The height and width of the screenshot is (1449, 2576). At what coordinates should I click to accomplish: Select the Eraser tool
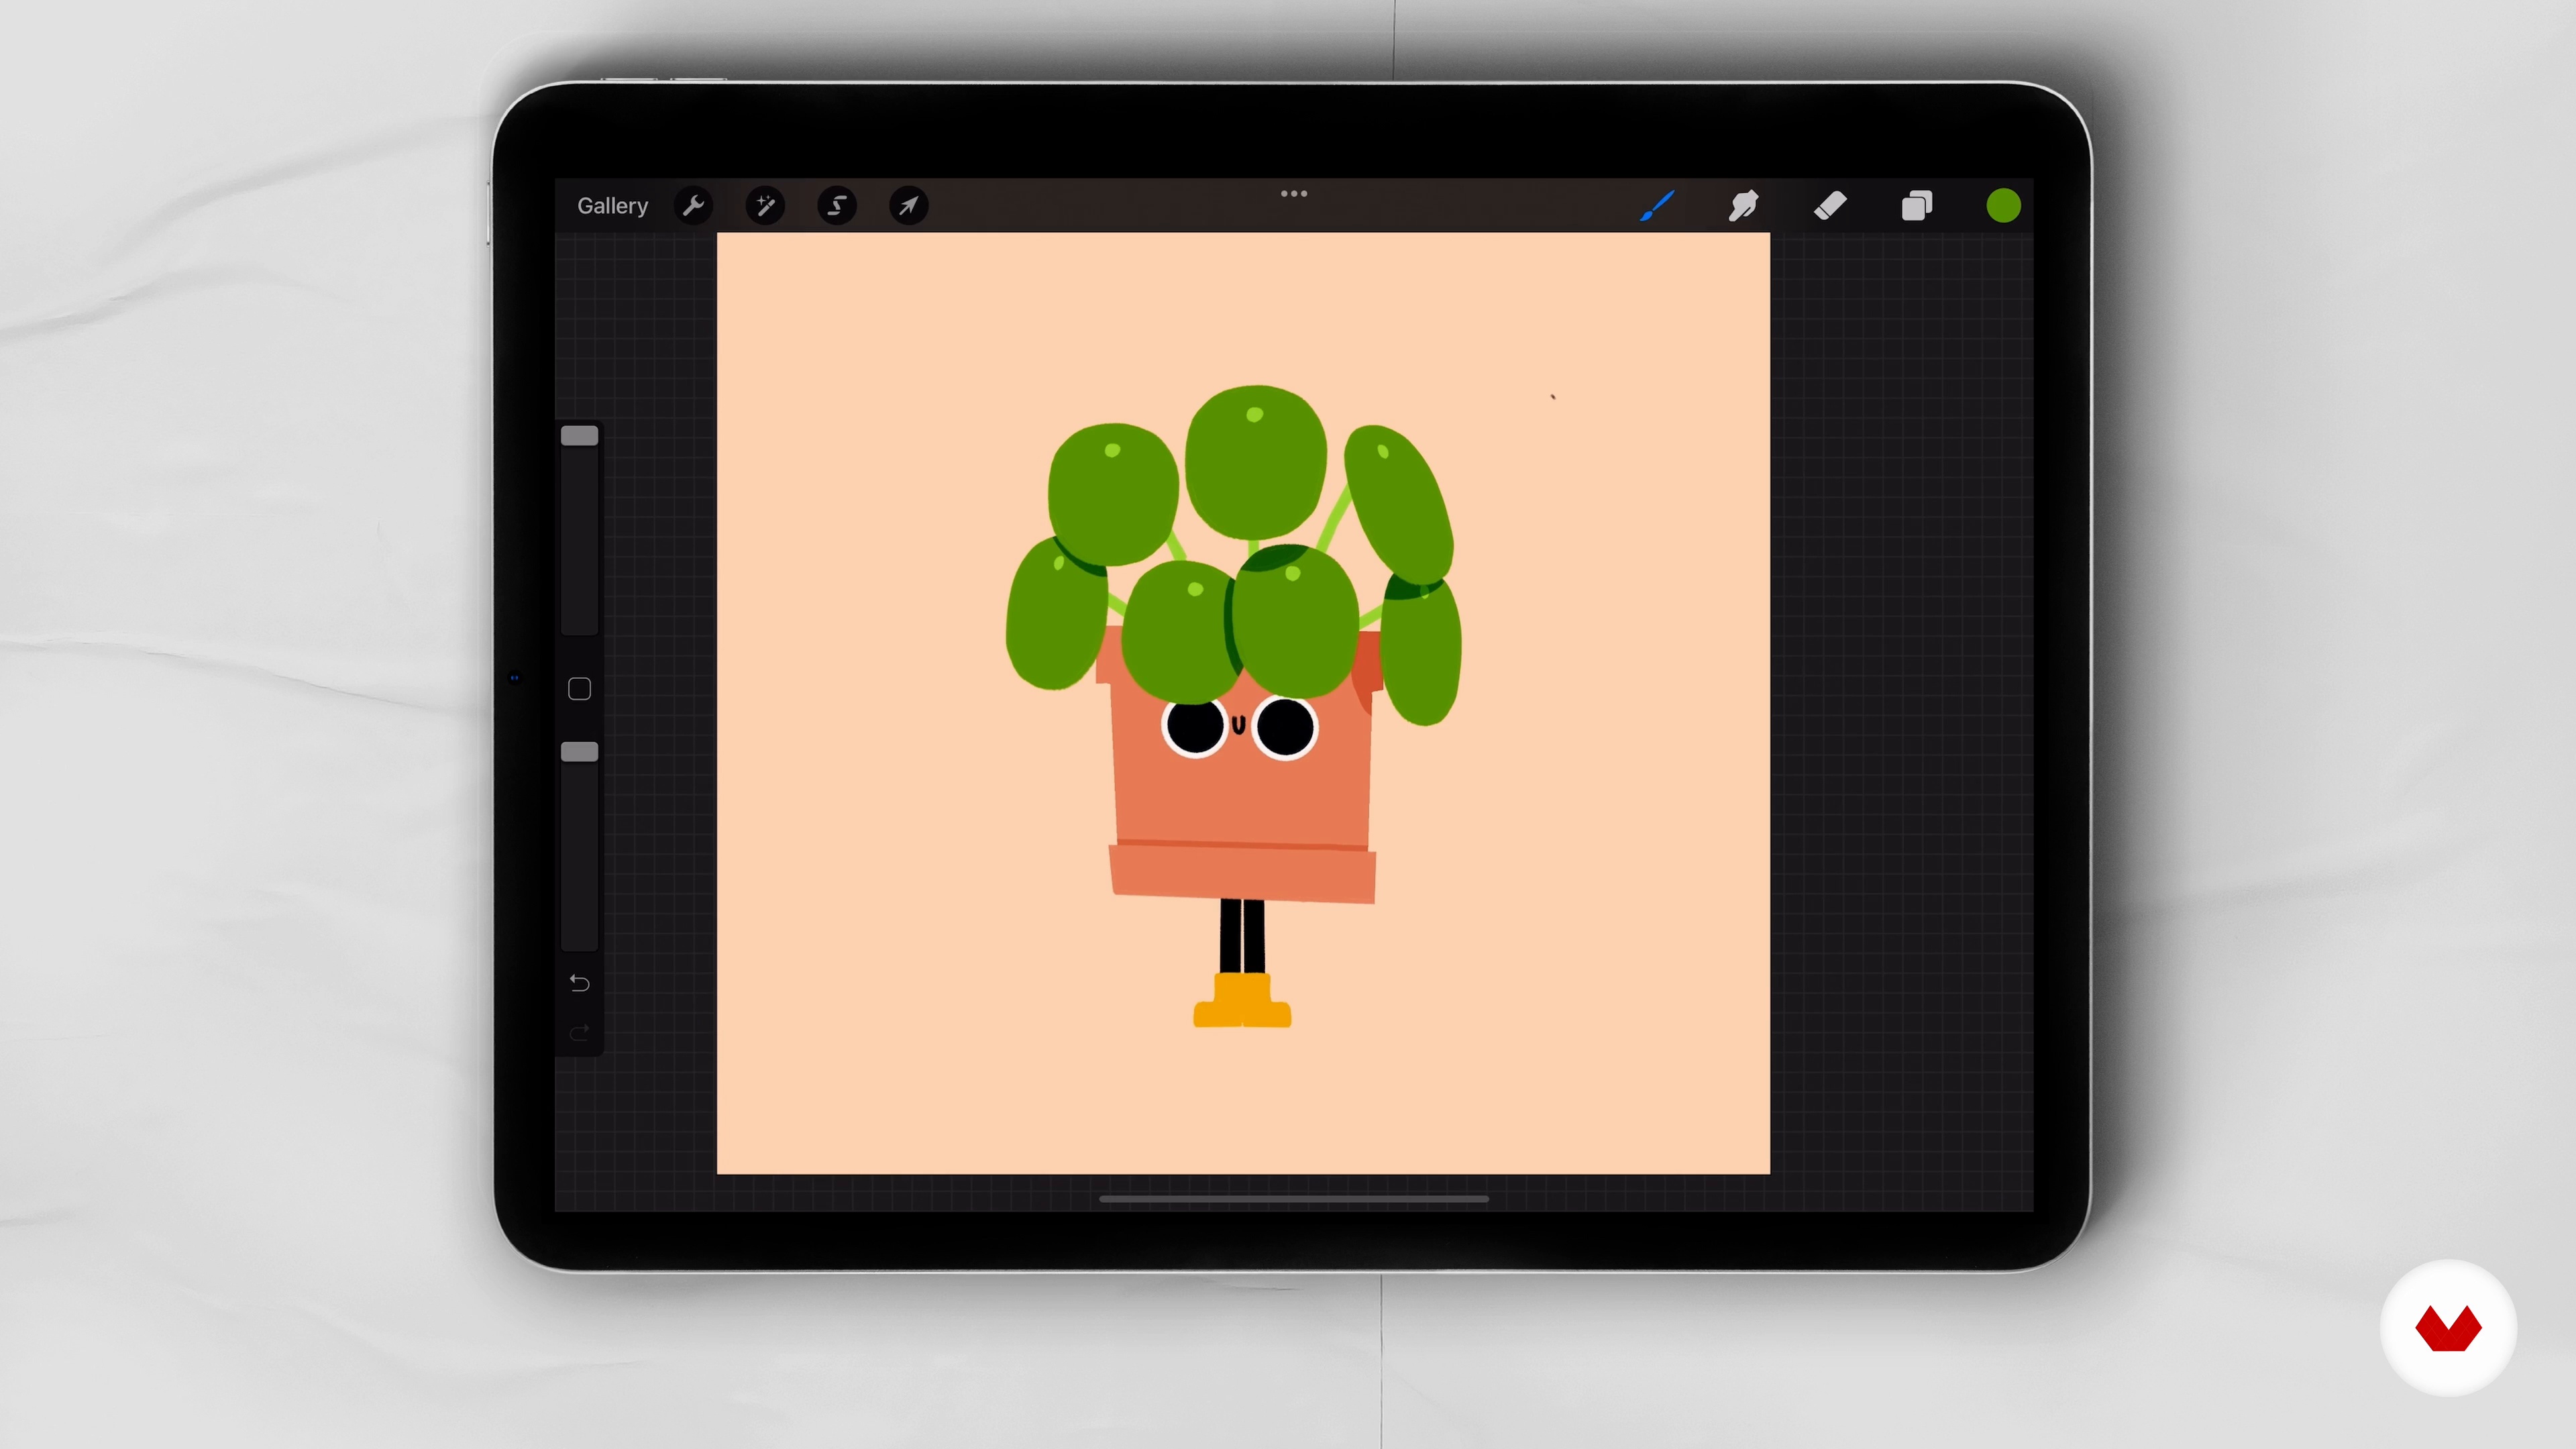1830,206
